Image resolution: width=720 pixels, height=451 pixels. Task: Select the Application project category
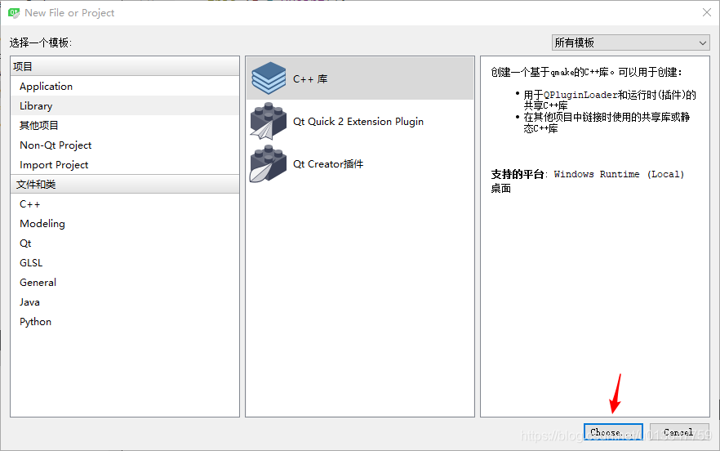click(x=124, y=86)
